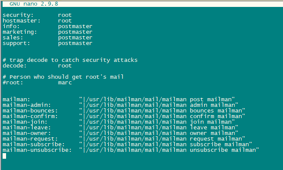Viewport: 283px width, 170px height.
Task: Click the mailman-confirm pipe command
Action: pos(162,116)
